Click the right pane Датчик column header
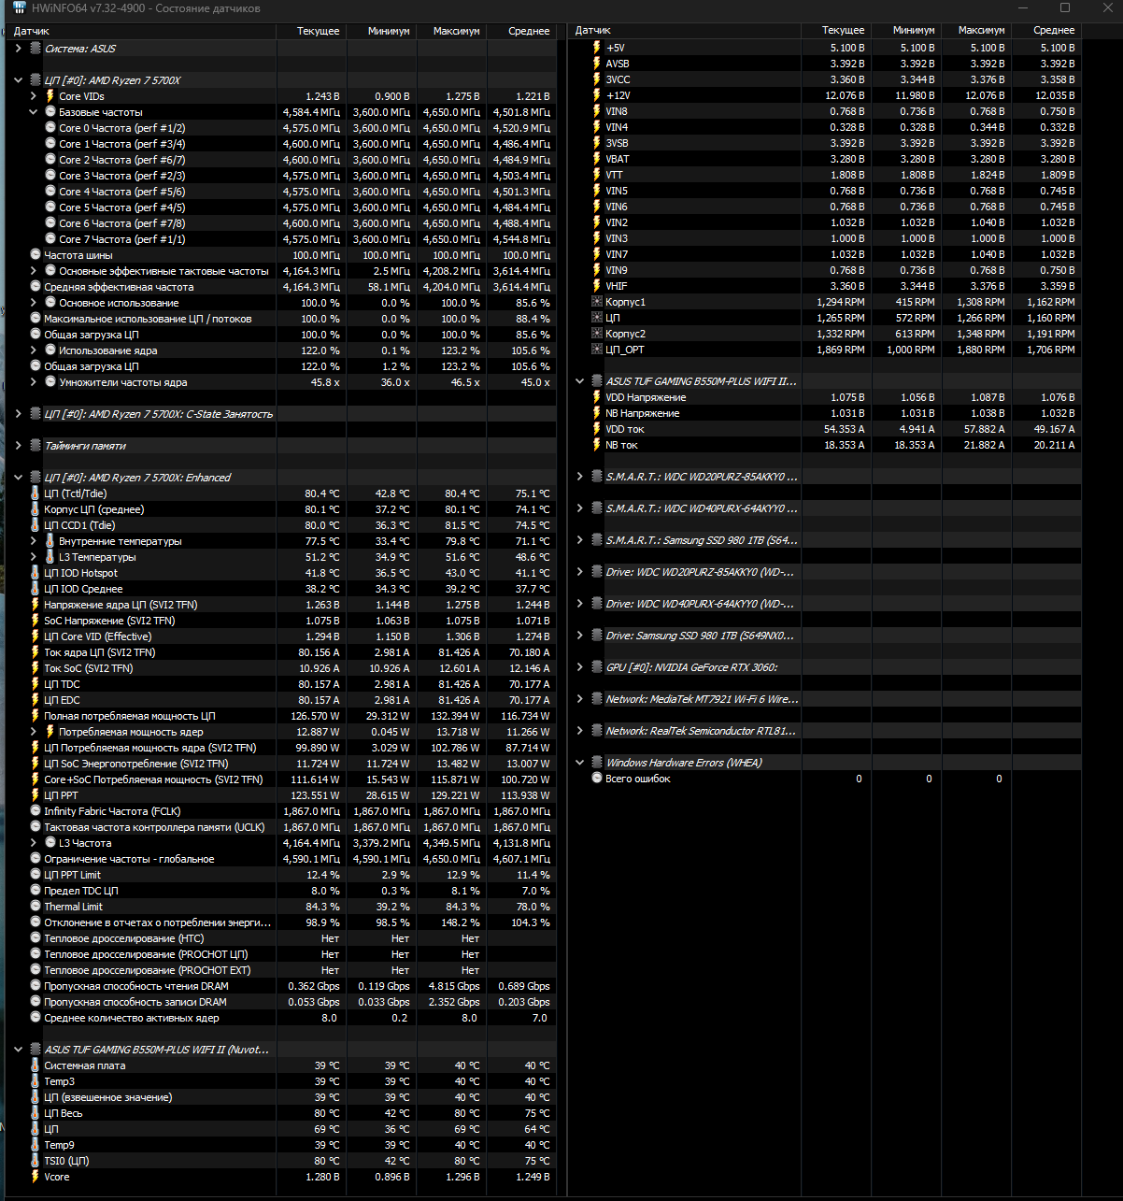The image size is (1123, 1201). (684, 31)
